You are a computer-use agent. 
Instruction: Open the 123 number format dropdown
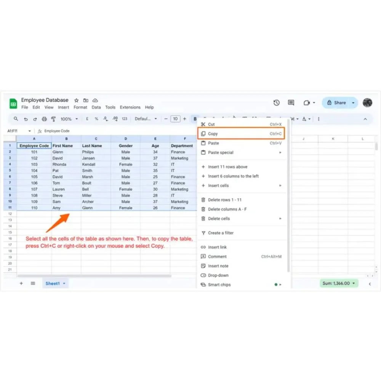pos(125,119)
